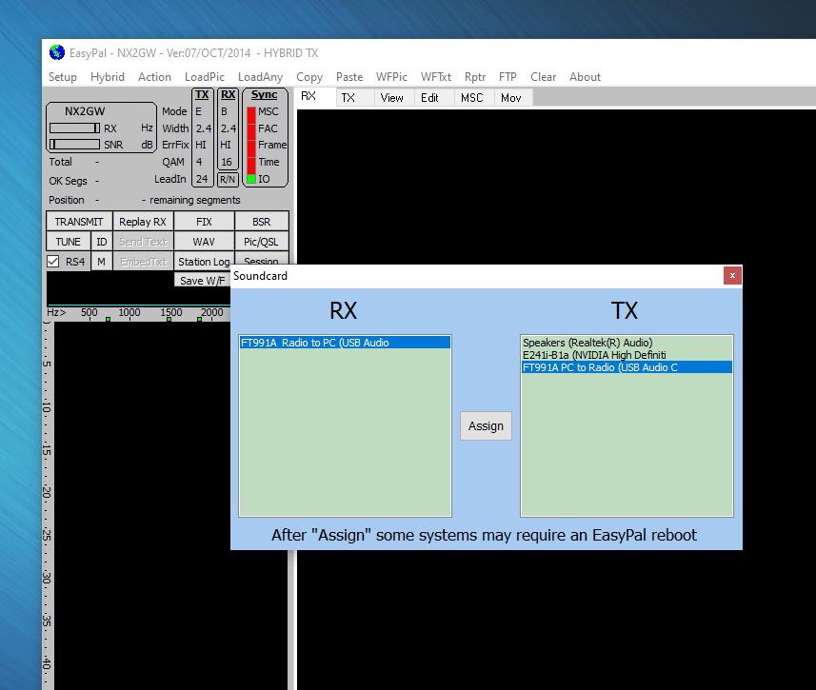816x690 pixels.
Task: Click the TRANSMIT button
Action: click(x=79, y=222)
